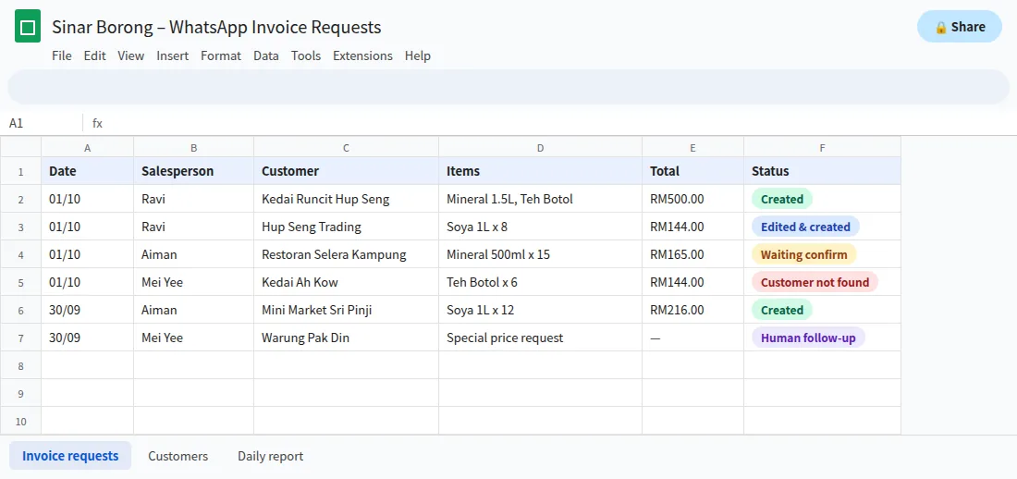Open the Insert menu
Screen dimensions: 1017x479
(173, 55)
